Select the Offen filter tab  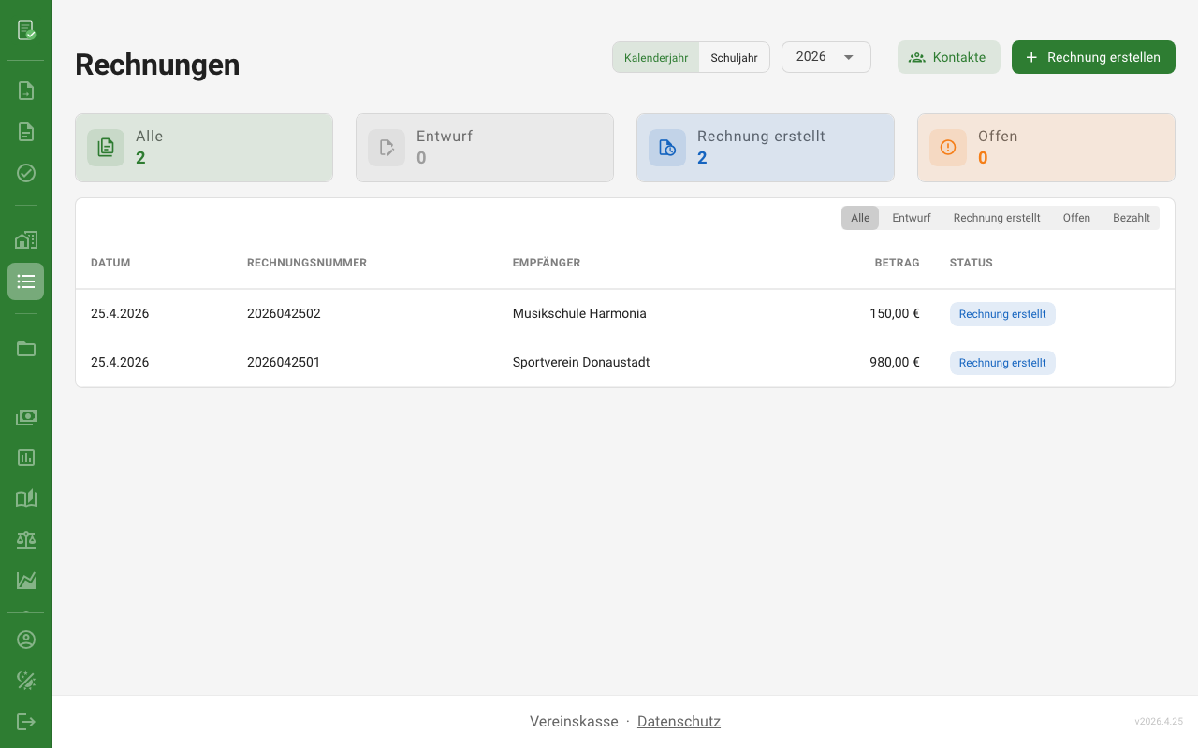click(1076, 218)
